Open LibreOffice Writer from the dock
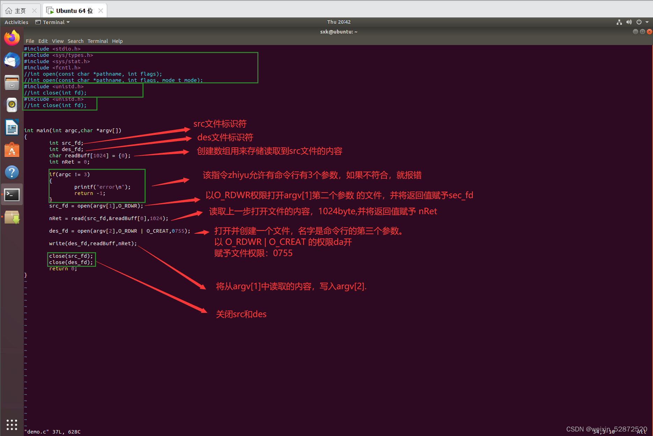Viewport: 653px width, 436px height. tap(12, 127)
